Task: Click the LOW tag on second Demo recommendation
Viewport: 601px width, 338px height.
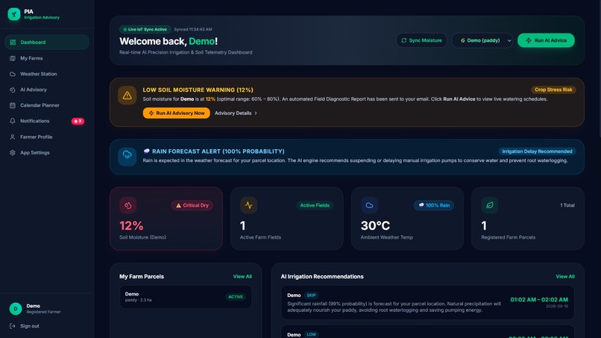Action: pos(311,334)
